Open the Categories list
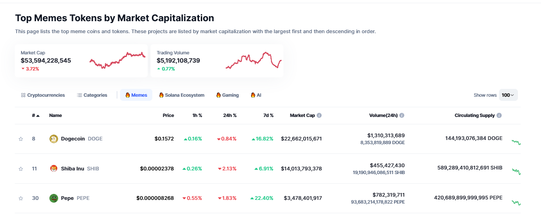The height and width of the screenshot is (216, 541). pos(92,95)
